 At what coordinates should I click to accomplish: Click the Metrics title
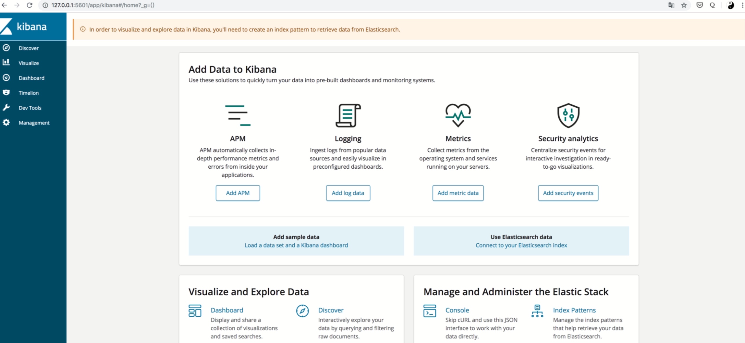click(458, 139)
